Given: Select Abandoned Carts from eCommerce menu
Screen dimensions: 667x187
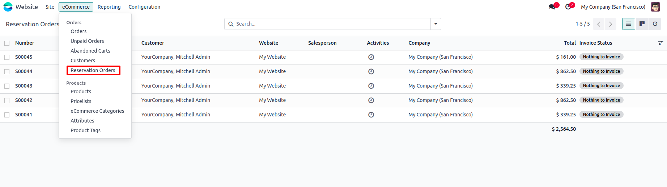Looking at the screenshot, I should point(90,51).
